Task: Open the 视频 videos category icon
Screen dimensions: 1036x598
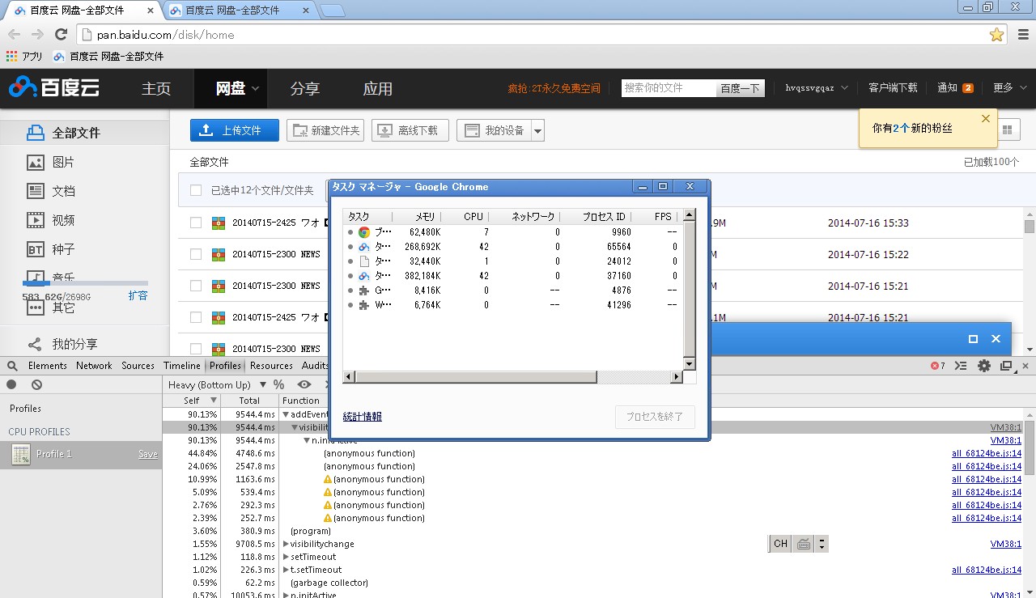Action: click(x=35, y=220)
